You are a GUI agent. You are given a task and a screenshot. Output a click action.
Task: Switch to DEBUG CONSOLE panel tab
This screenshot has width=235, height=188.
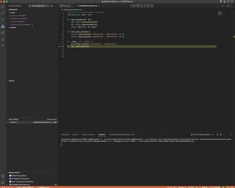pos(88,135)
